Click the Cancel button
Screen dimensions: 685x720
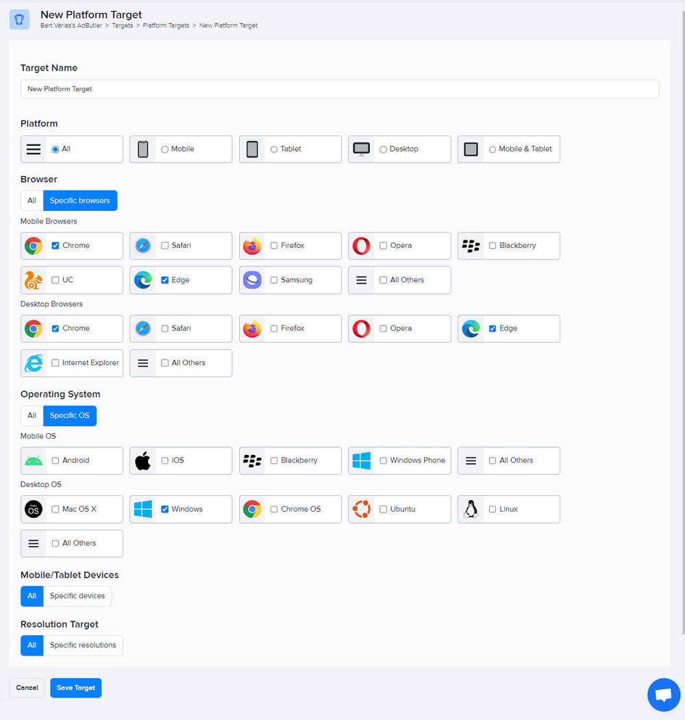[x=27, y=688]
